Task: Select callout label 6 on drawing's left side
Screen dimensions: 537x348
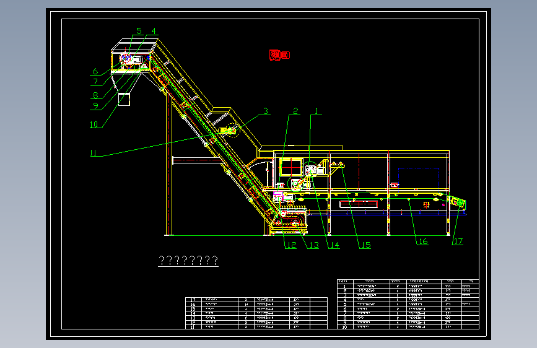Action: pyautogui.click(x=95, y=71)
